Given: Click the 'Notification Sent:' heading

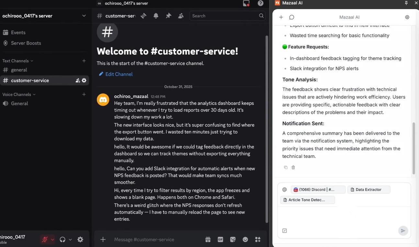Looking at the screenshot, I should pyautogui.click(x=303, y=124).
